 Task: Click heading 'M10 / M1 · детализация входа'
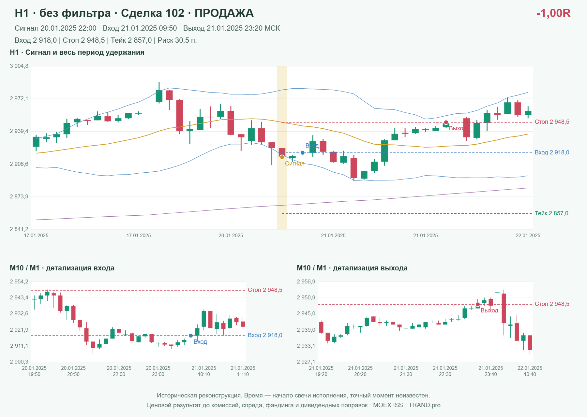point(62,268)
